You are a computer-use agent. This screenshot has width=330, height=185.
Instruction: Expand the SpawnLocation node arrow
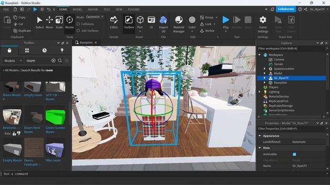click(x=265, y=68)
